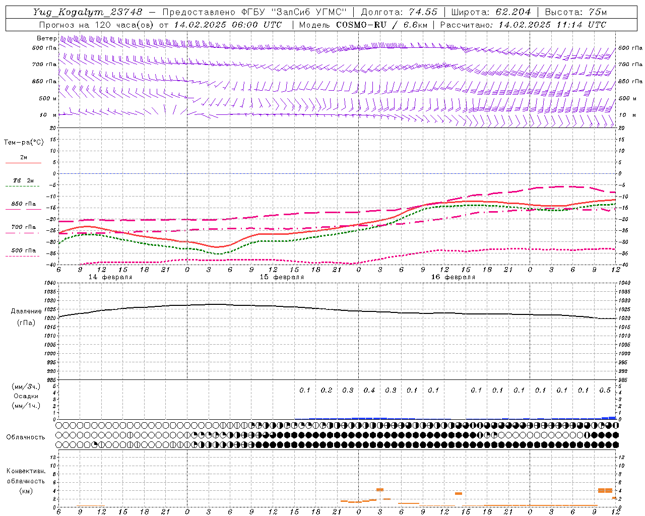Click the left 500 м wind level label
Viewport: 645px width, 516px height.
click(48, 98)
